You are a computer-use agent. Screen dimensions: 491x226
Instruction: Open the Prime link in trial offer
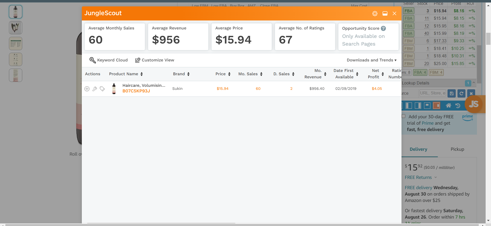coord(428,123)
